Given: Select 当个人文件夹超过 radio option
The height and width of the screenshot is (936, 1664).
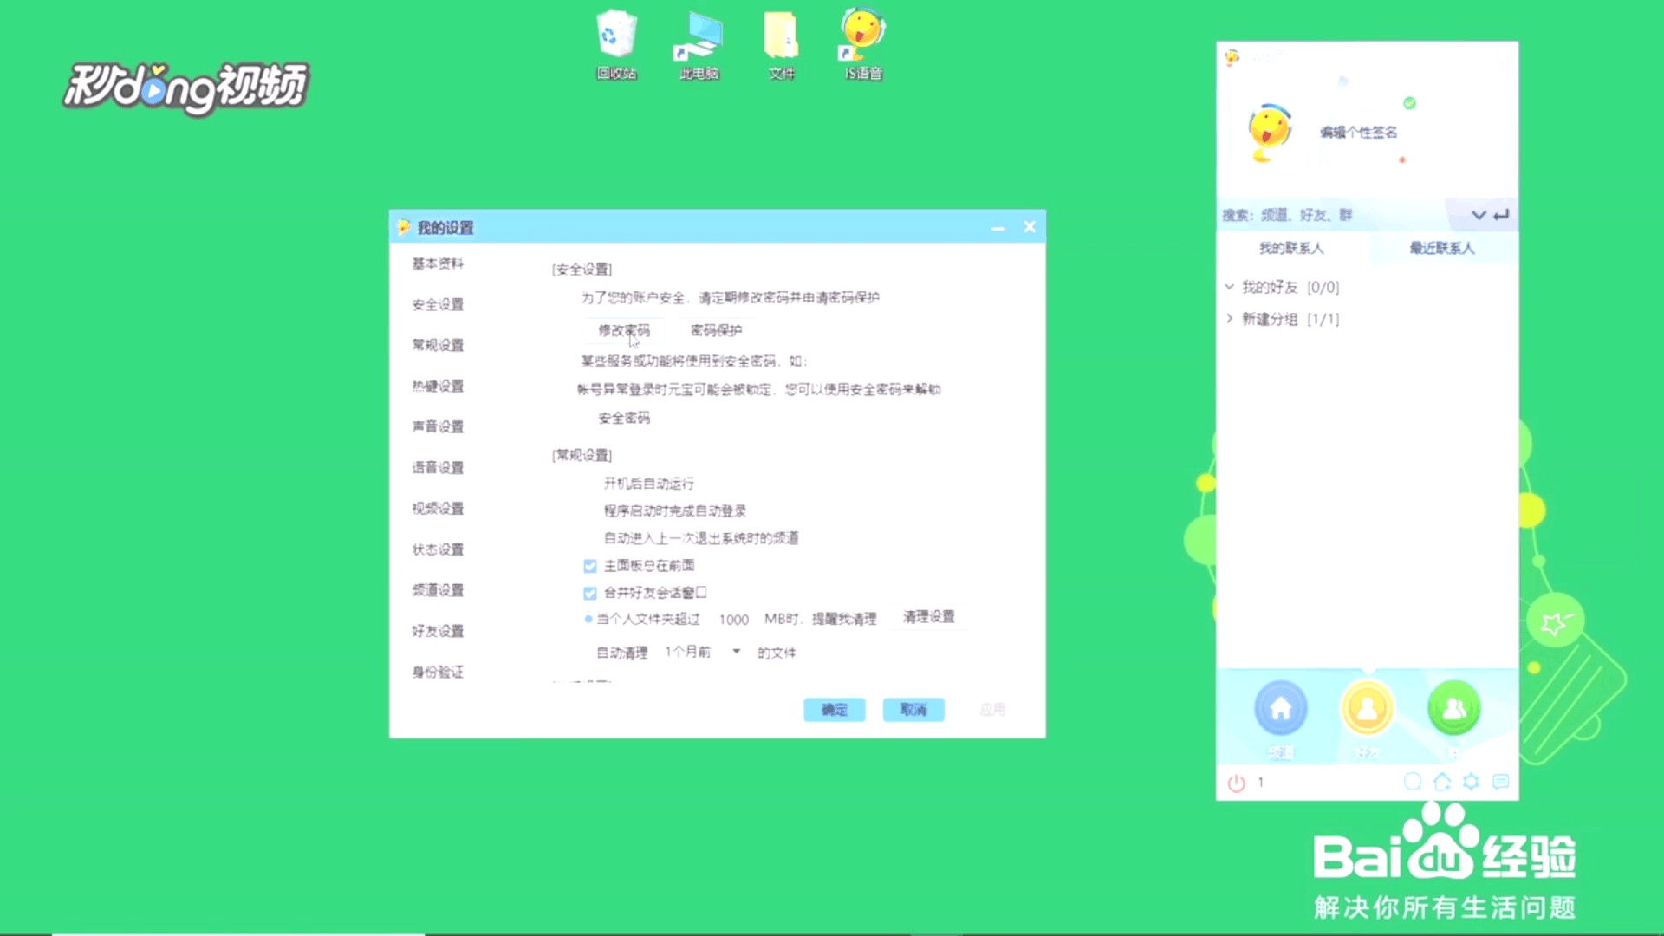Looking at the screenshot, I should coord(588,619).
